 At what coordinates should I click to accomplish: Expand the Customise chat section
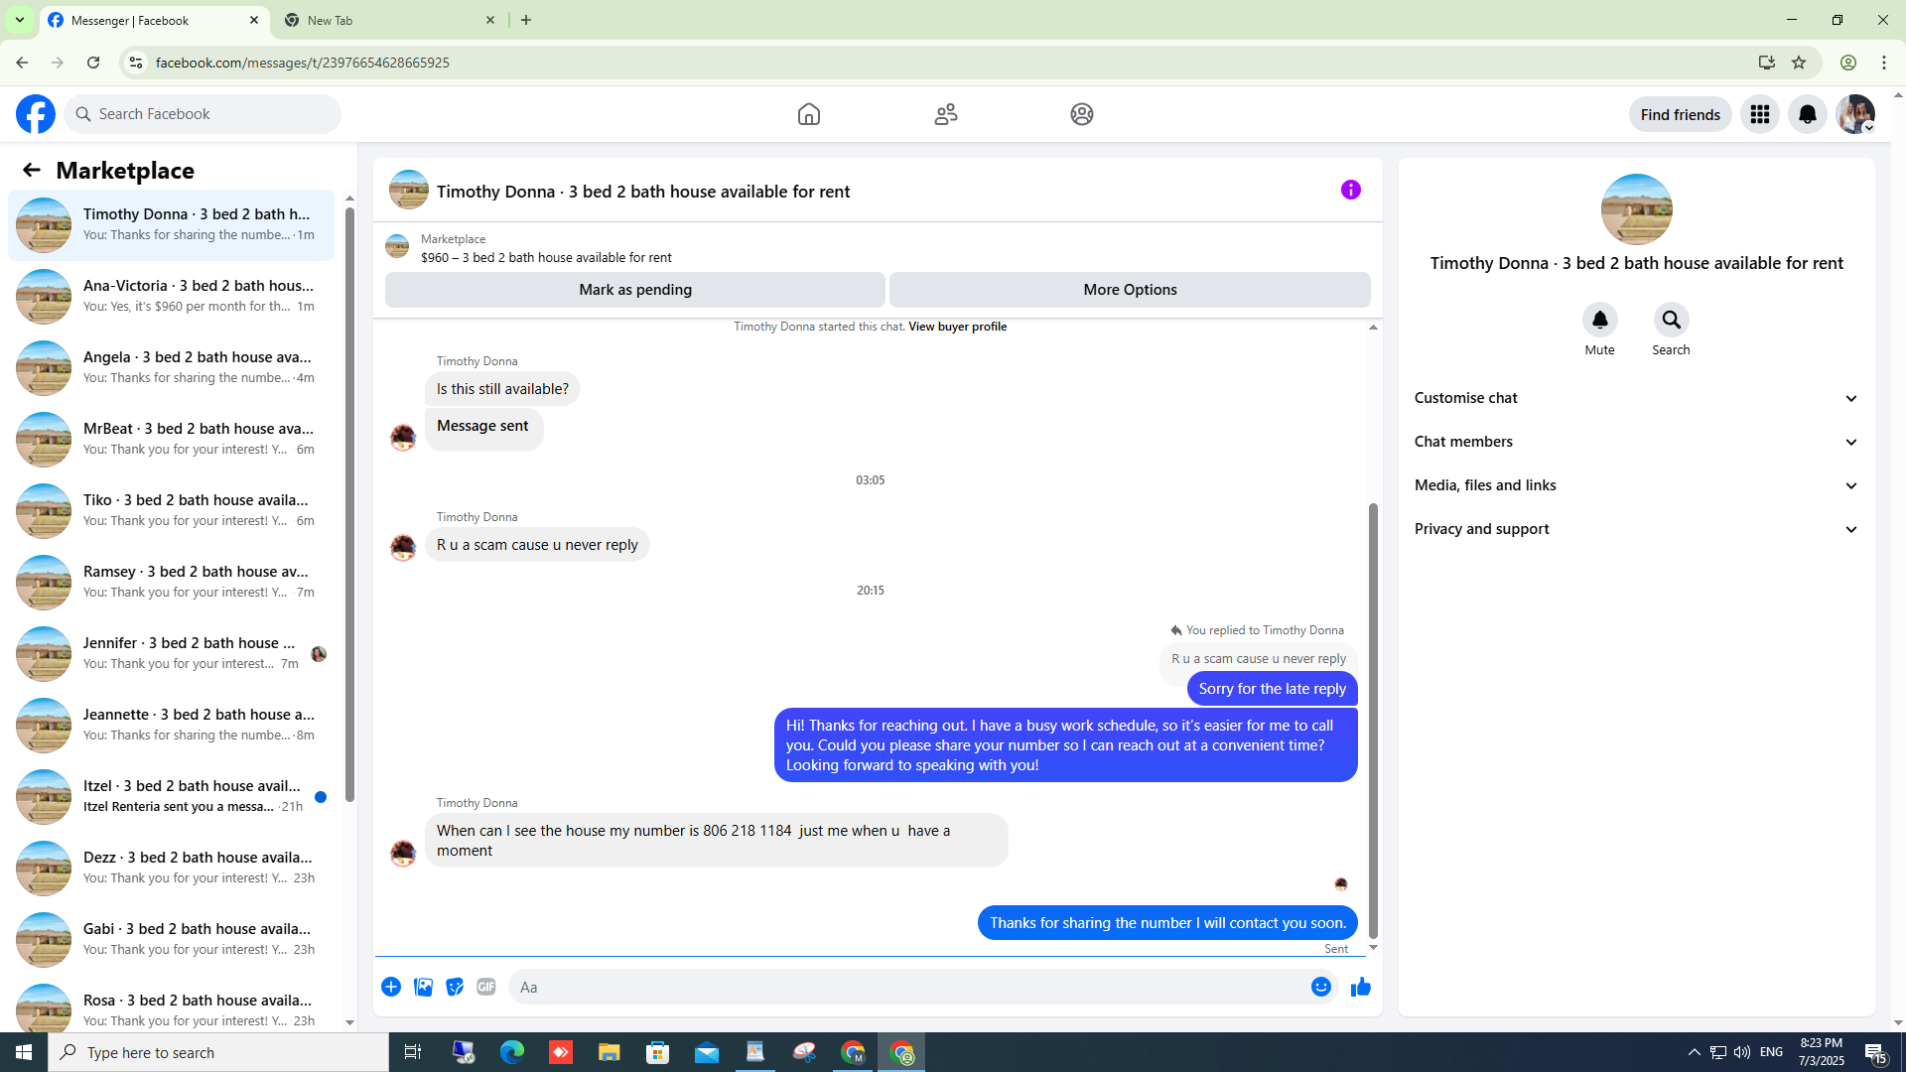[x=1636, y=398]
